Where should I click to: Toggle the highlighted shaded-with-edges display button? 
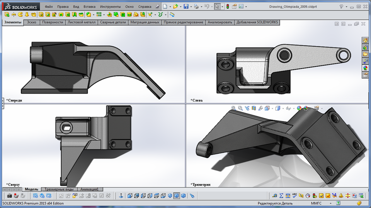click(x=176, y=196)
